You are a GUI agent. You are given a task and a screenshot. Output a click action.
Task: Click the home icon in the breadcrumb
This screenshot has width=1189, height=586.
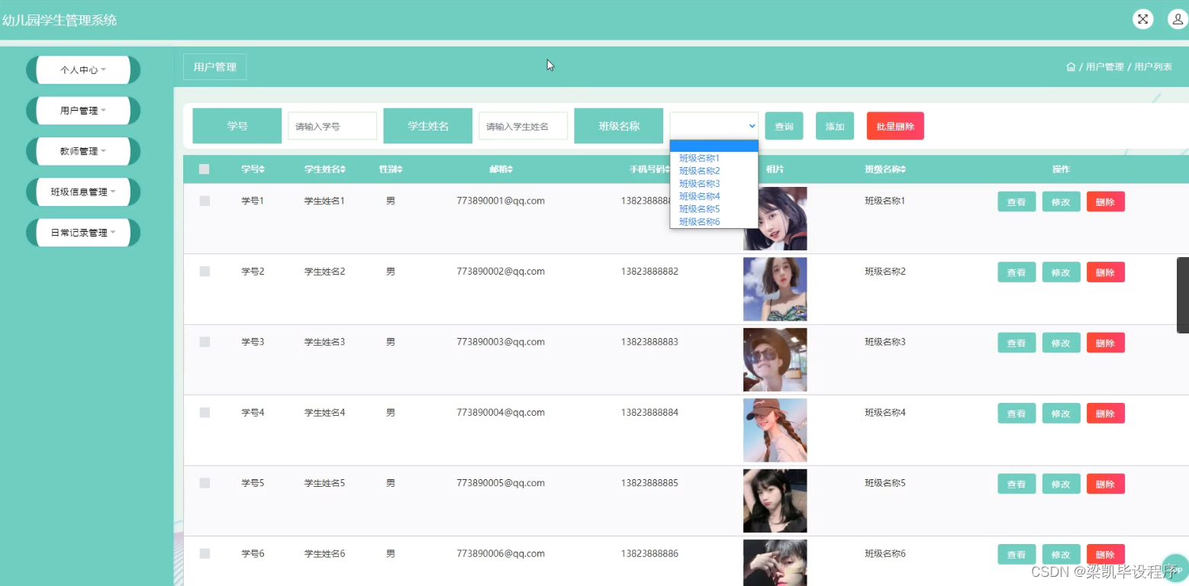point(1071,66)
